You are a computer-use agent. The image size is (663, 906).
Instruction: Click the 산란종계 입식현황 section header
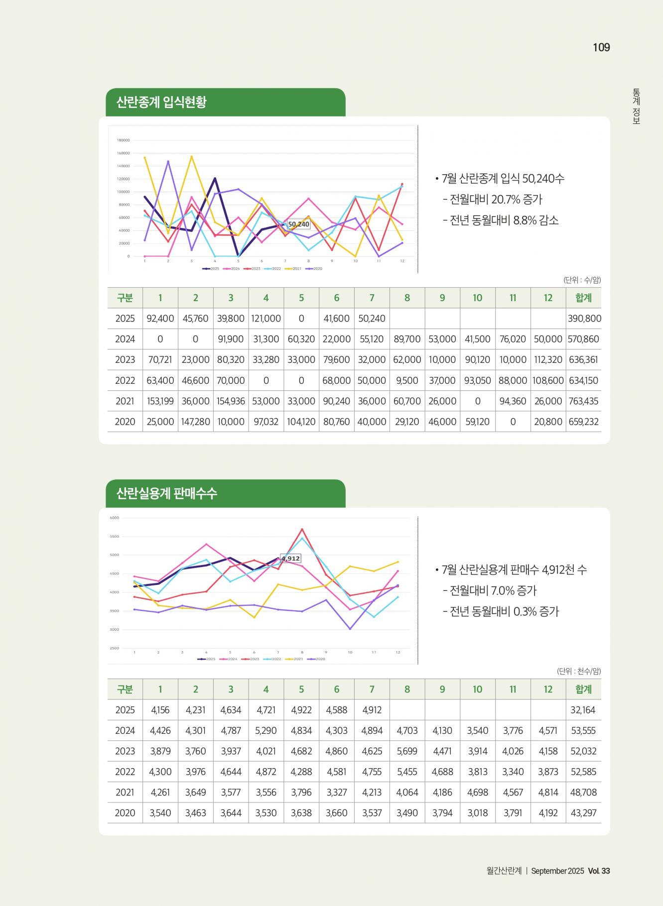point(161,103)
